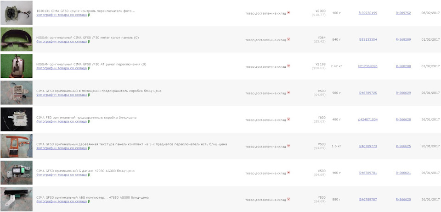Viewport: 441px width, 212px height.
Task: Open warehouse photos link for the G sensor item
Action: [x=62, y=174]
